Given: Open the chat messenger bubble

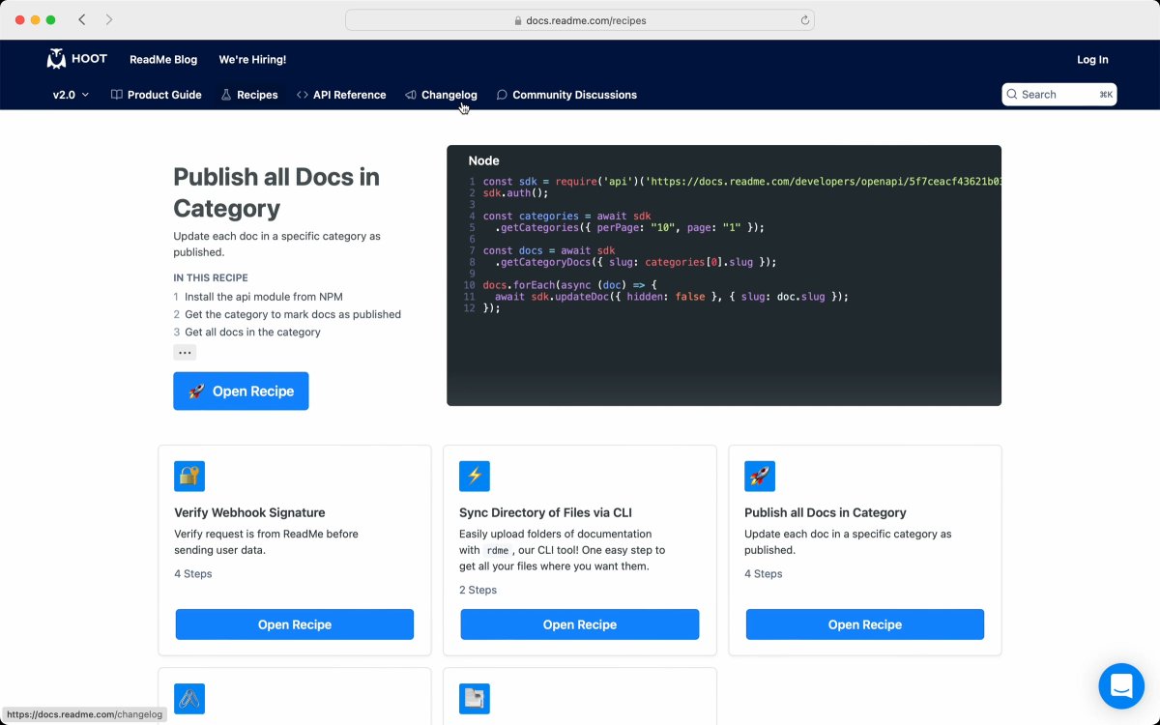Looking at the screenshot, I should click(x=1121, y=686).
